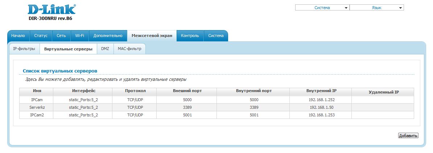This screenshot has width=433, height=153.
Task: Open the Система main navigation tab
Action: pyautogui.click(x=216, y=36)
